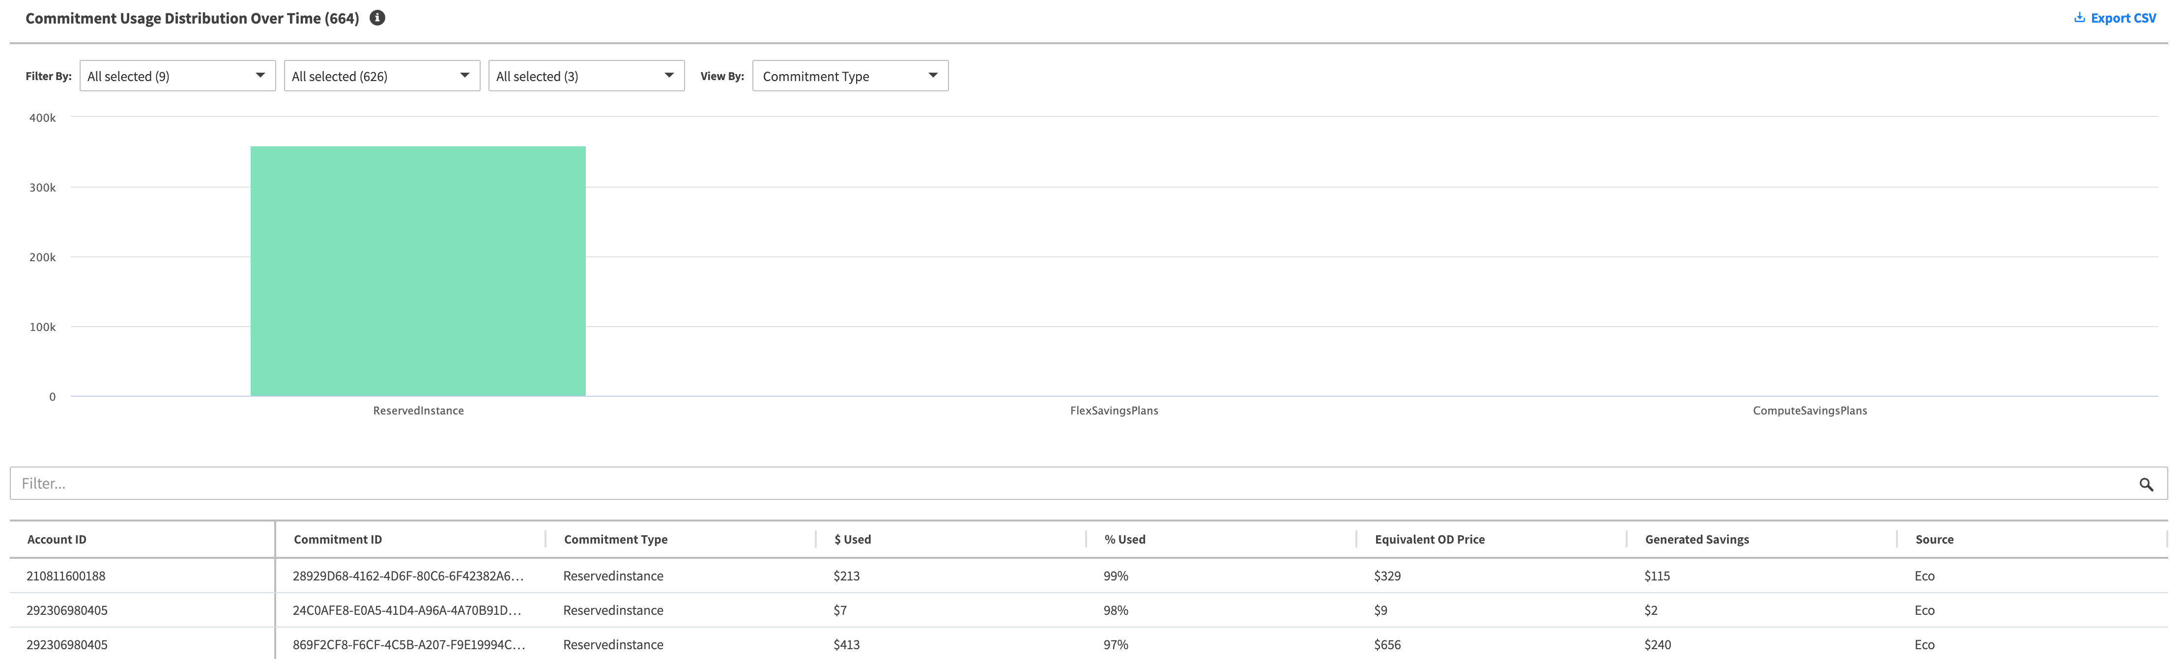
Task: Sort by Account ID column header
Action: point(57,540)
